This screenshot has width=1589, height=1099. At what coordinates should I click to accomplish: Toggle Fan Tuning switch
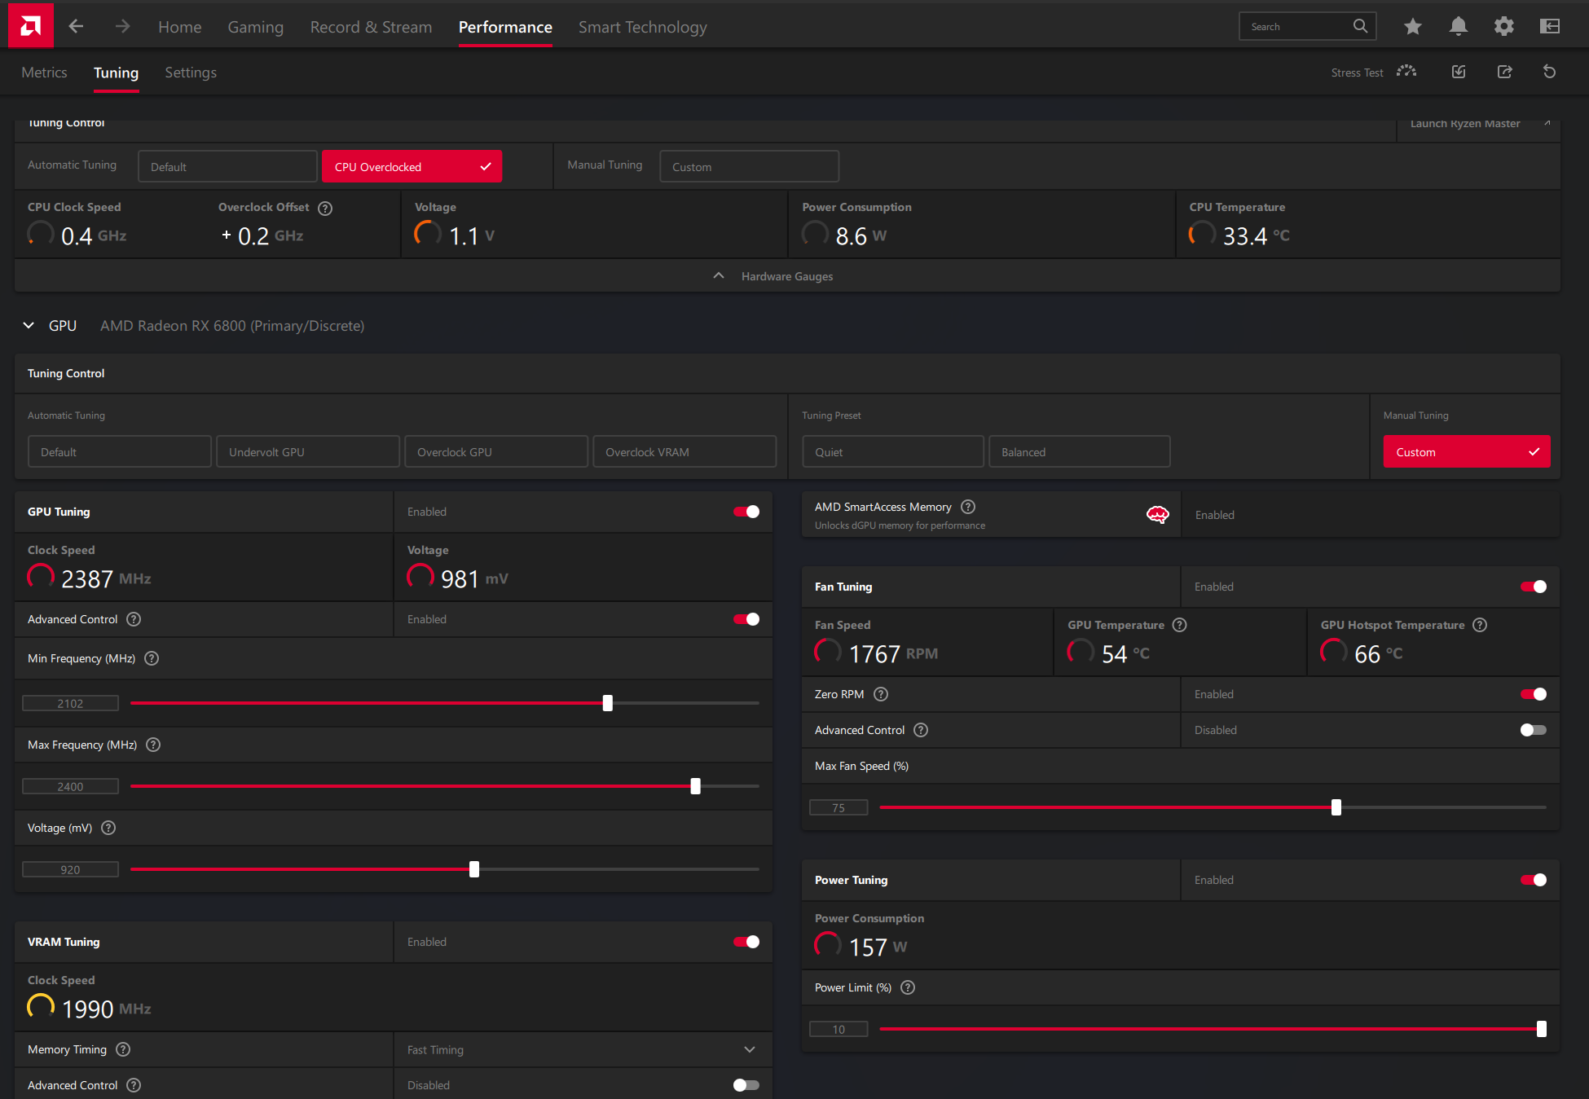pos(1534,587)
